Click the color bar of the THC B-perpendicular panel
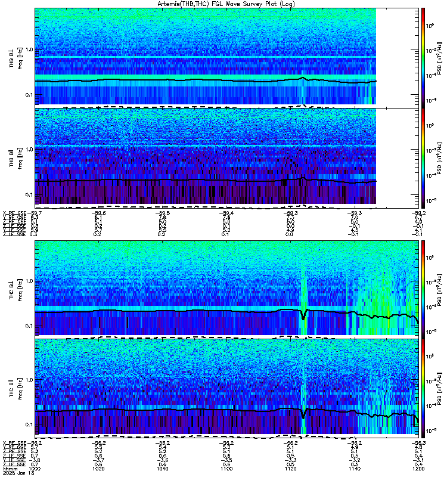The image size is (447, 477). [x=423, y=289]
